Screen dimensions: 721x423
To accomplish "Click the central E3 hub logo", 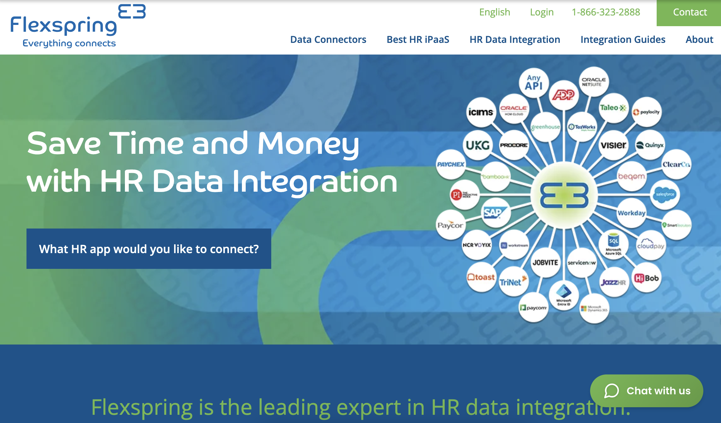I will (x=564, y=195).
